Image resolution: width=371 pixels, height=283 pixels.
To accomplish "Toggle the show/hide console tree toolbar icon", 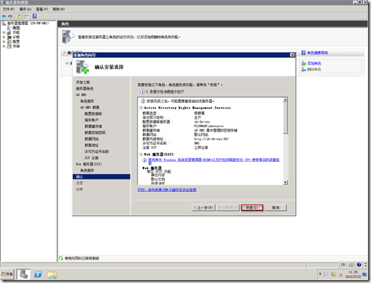I will point(26,16).
